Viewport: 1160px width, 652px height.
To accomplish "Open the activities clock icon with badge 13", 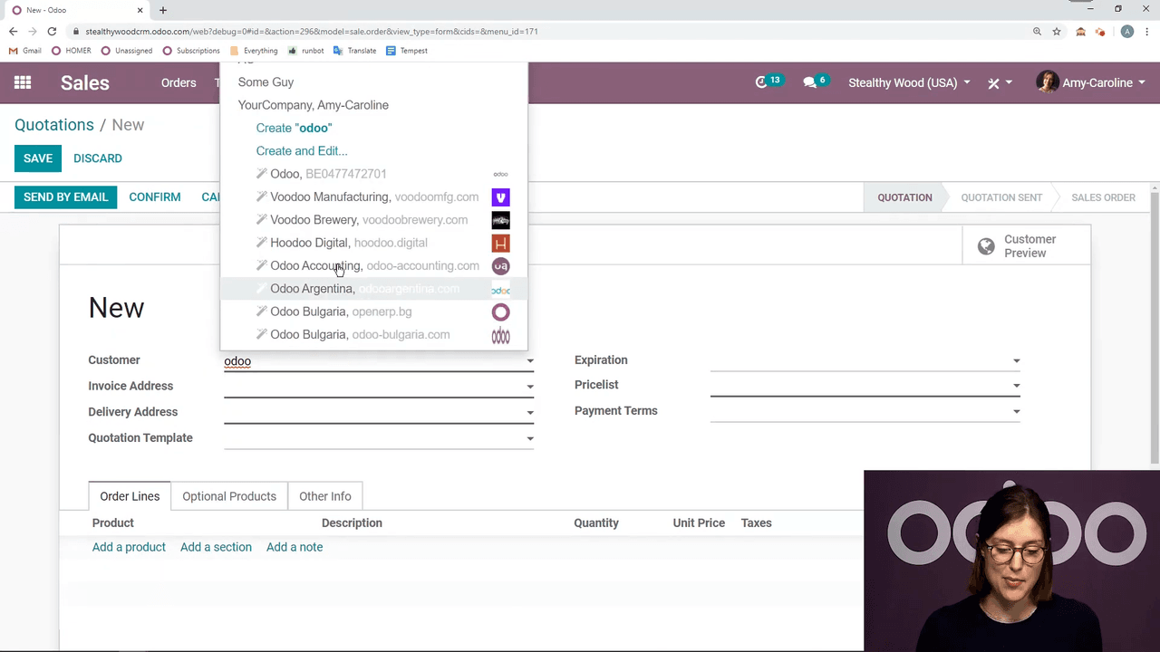I will [761, 82].
